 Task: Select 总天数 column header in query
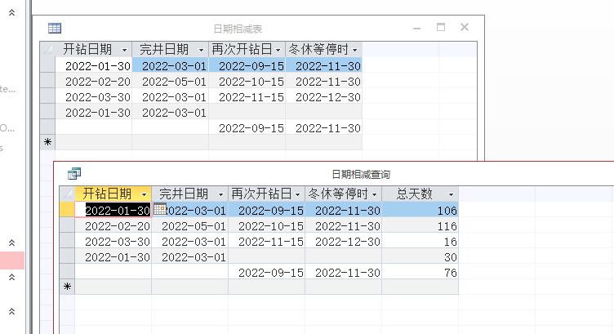tap(420, 194)
